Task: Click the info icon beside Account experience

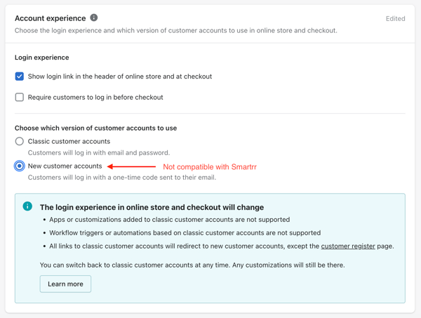Action: click(x=94, y=18)
